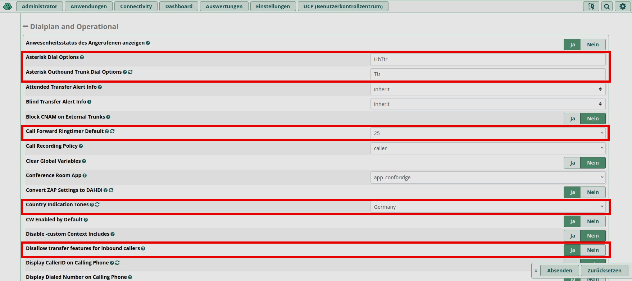The width and height of the screenshot is (632, 281).
Task: Open the Country Indication Tones dropdown
Action: pos(487,207)
